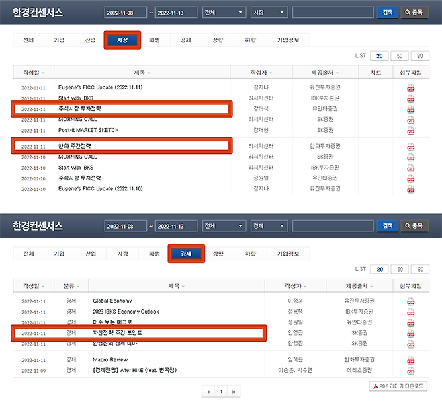Open PDF for 주식시장 투자전략 dated 2022-11-11
This screenshot has width=442, height=403.
click(410, 109)
